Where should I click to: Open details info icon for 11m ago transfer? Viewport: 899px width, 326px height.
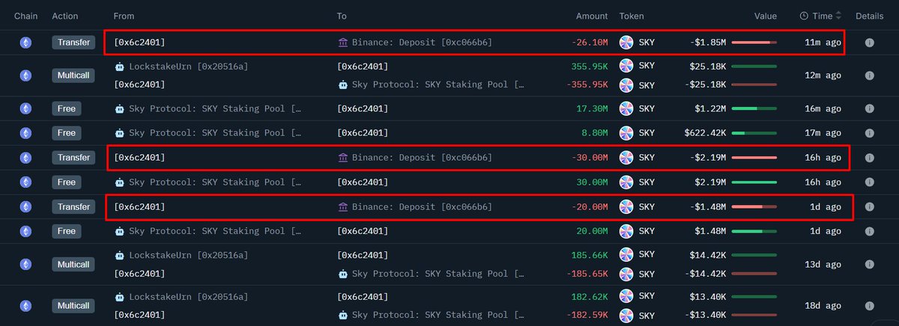coord(869,43)
